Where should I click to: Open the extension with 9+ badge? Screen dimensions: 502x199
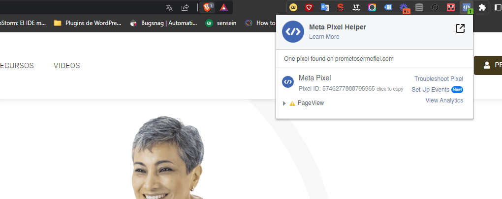tap(405, 8)
